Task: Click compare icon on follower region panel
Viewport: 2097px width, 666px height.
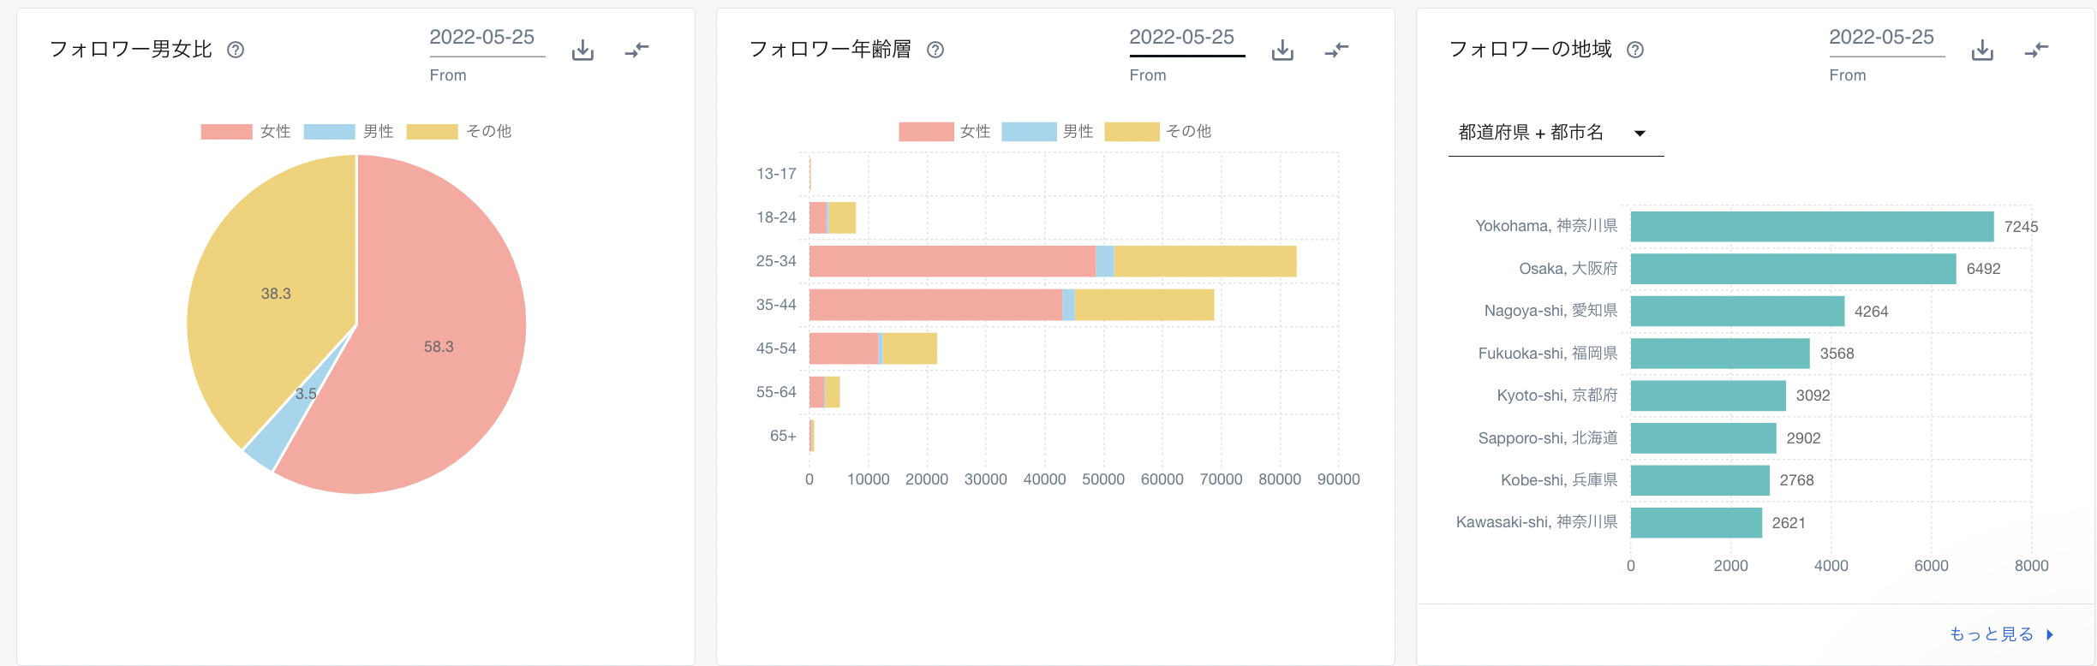Action: point(2036,51)
